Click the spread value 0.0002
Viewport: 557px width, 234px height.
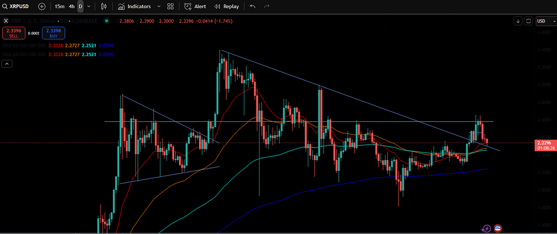tap(34, 33)
